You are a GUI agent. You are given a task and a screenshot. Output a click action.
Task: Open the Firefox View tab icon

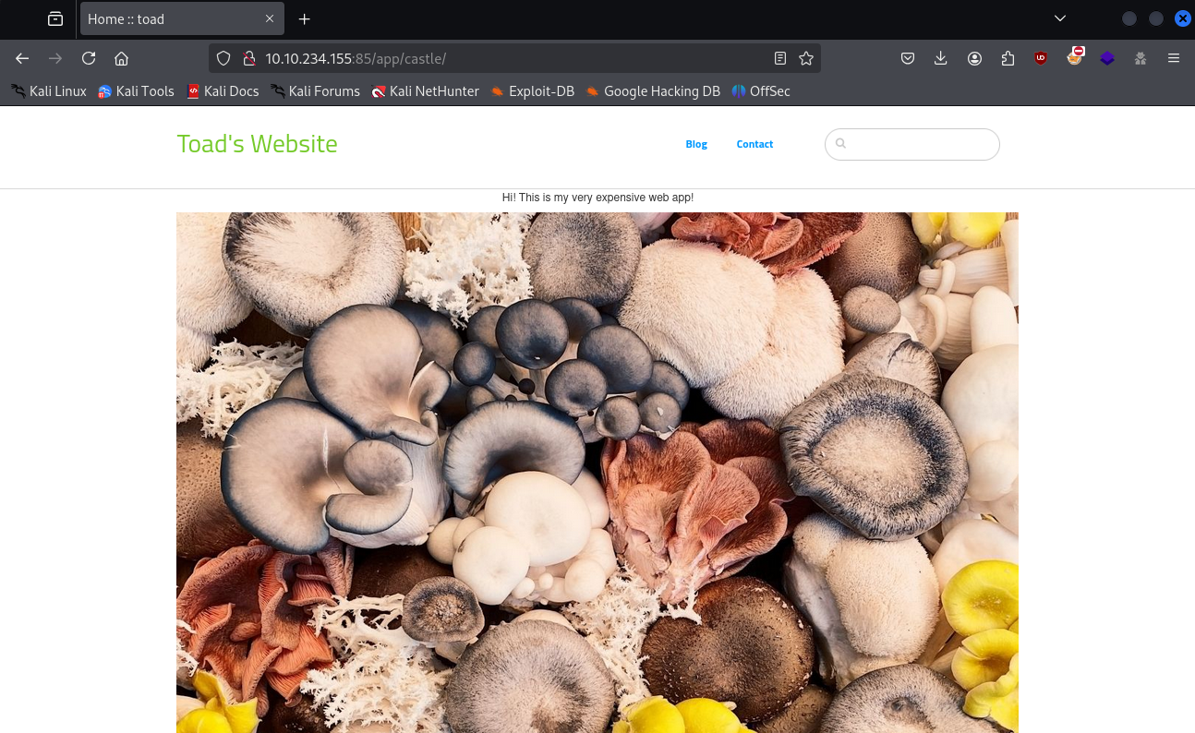click(55, 18)
